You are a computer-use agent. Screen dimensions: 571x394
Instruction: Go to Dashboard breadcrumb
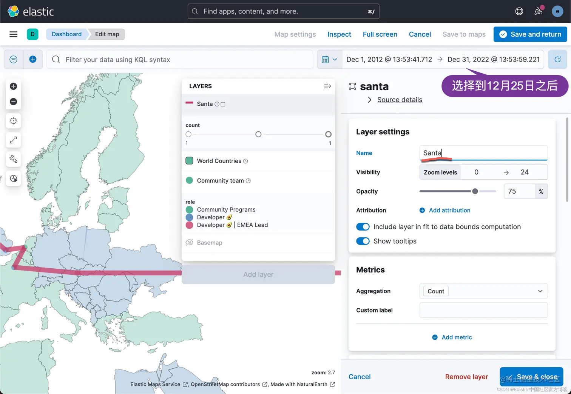click(66, 34)
